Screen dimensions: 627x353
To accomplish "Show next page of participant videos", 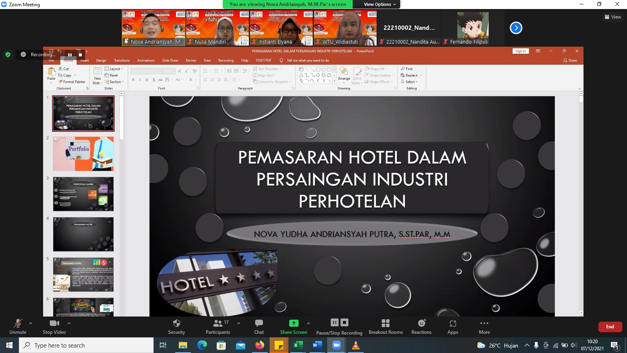I will coord(516,28).
